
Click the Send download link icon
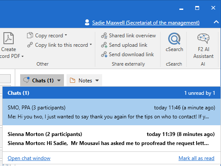104,54
